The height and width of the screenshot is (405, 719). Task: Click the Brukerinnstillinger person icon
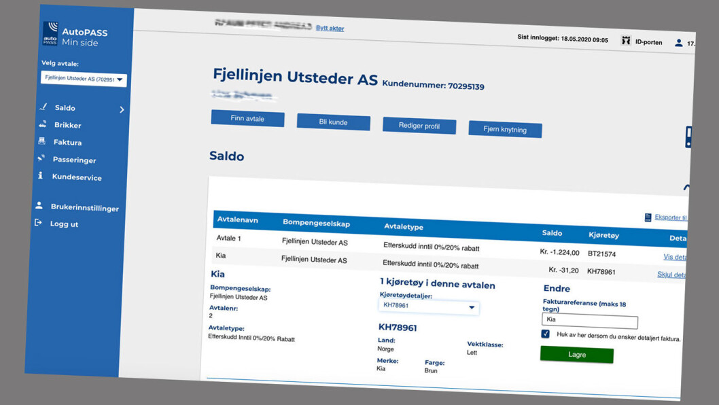[39, 205]
